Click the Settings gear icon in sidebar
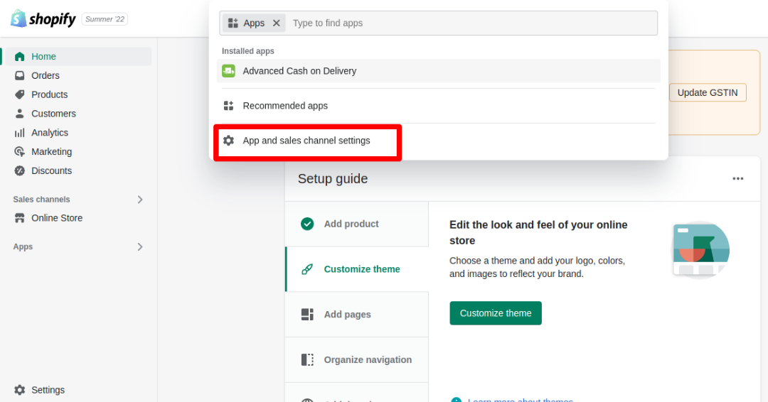The height and width of the screenshot is (402, 768). [x=20, y=390]
